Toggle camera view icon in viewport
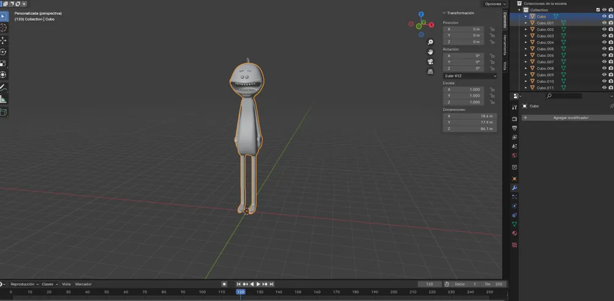 (x=430, y=62)
